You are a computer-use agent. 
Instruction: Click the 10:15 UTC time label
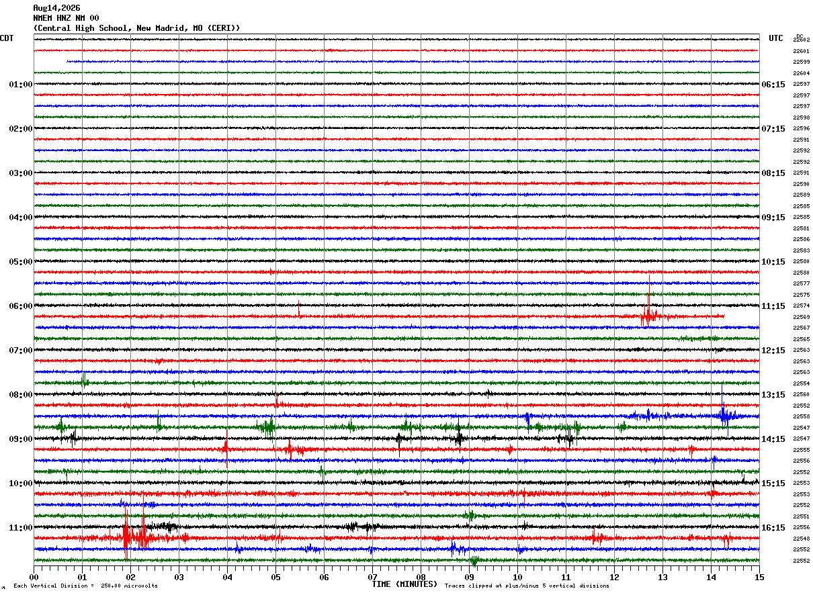[773, 262]
